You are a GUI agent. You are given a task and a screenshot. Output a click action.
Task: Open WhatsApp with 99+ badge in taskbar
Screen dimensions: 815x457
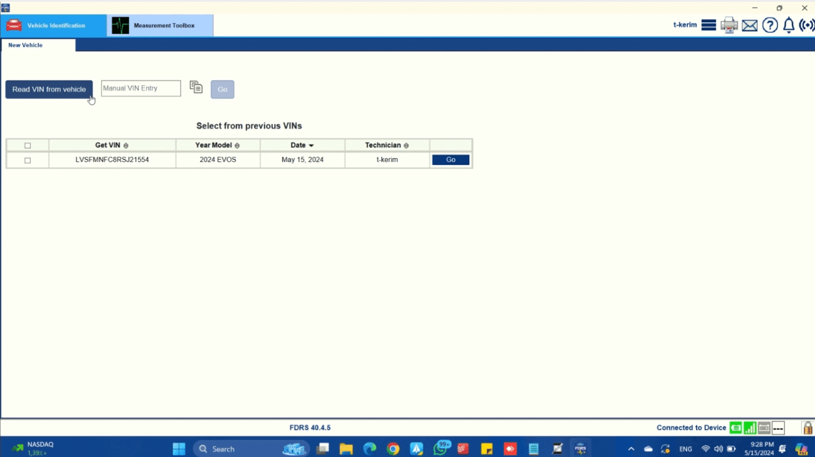(441, 449)
